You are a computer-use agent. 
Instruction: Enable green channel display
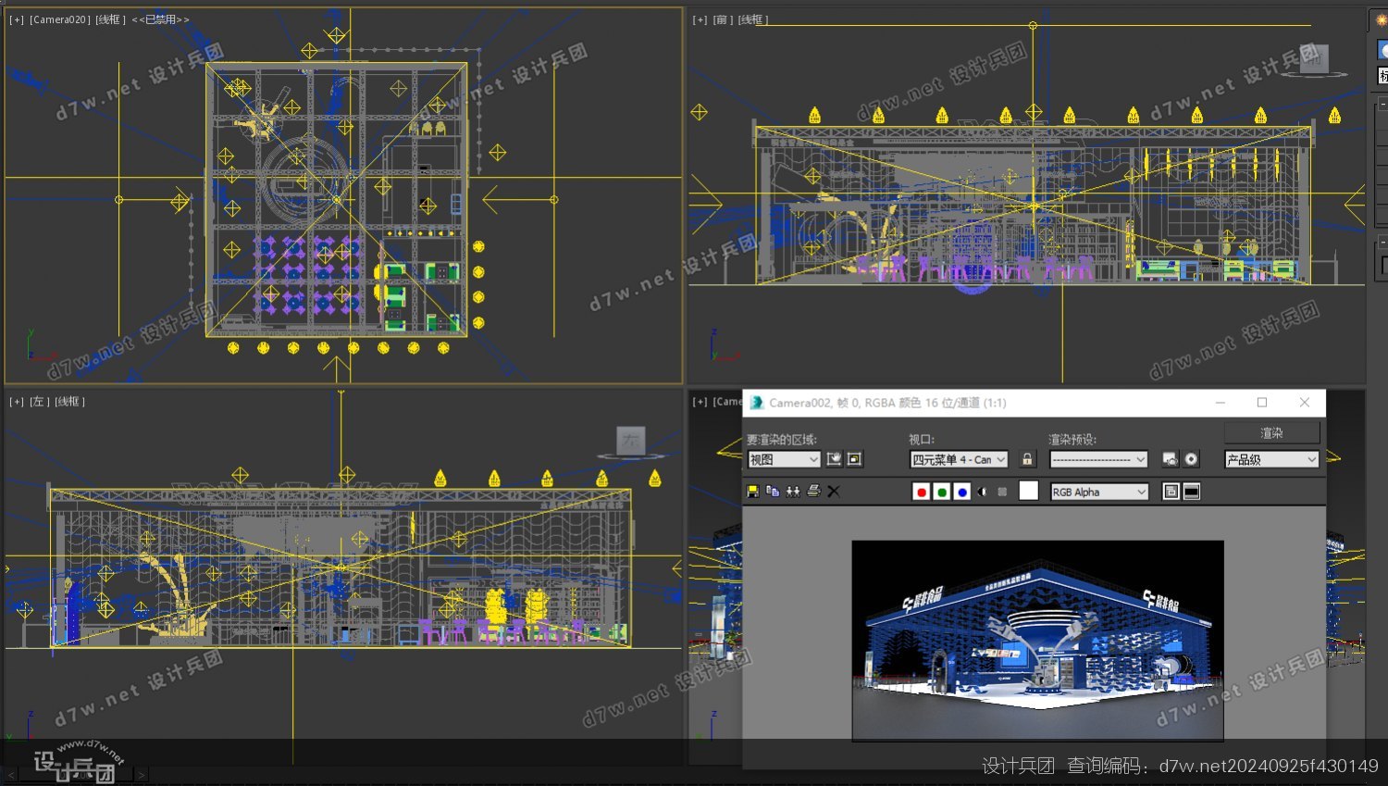[942, 492]
